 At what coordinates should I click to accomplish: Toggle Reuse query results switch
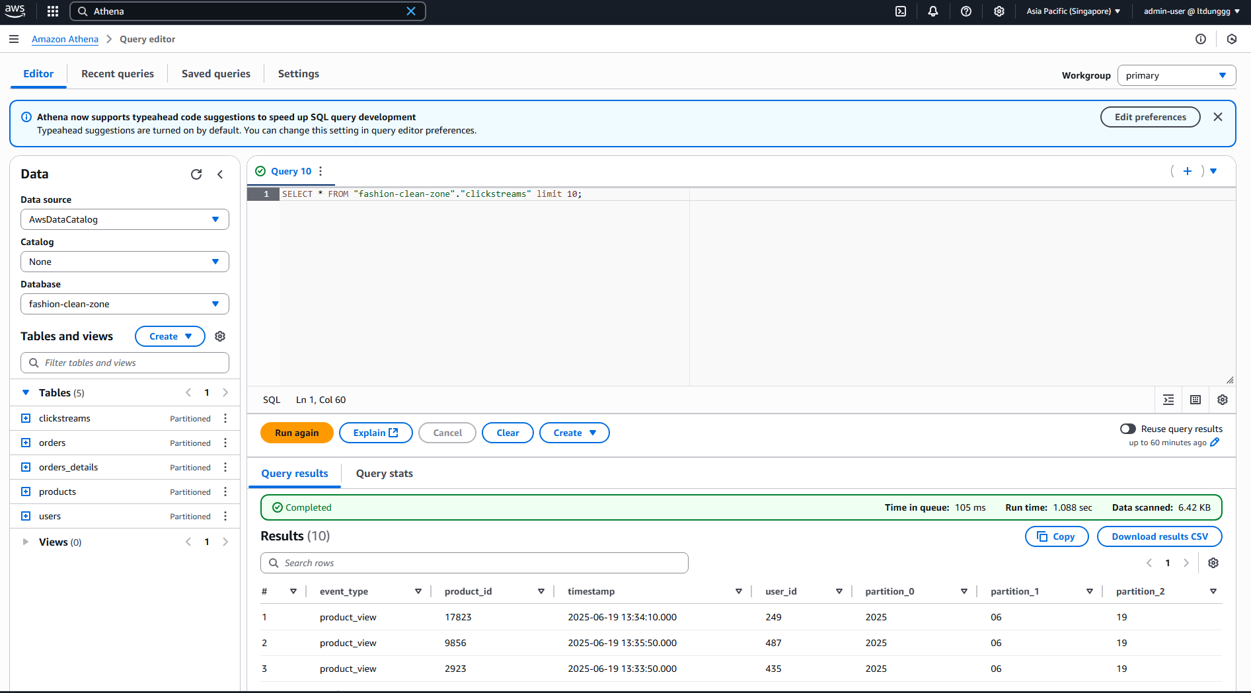point(1128,429)
